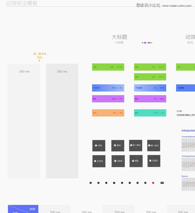Click the black circle badge H
The image size is (195, 213).
(145, 183)
